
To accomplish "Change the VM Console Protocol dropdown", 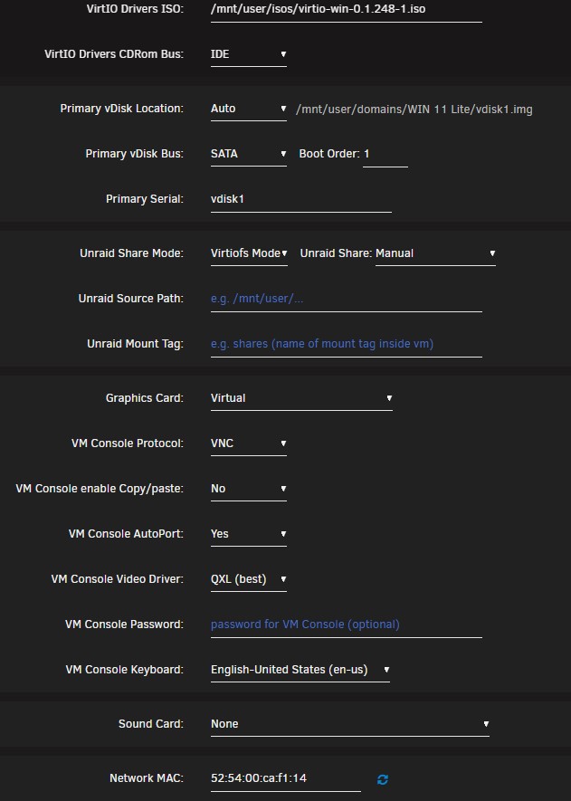I will 248,443.
